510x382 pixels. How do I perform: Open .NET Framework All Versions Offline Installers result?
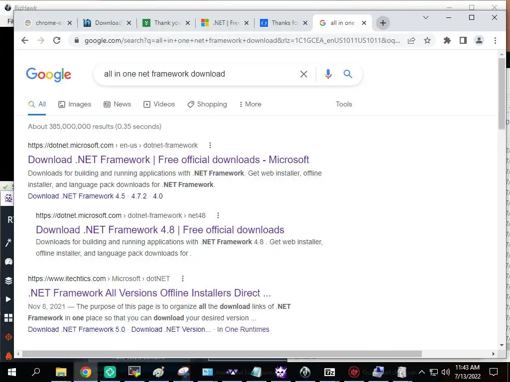149,292
